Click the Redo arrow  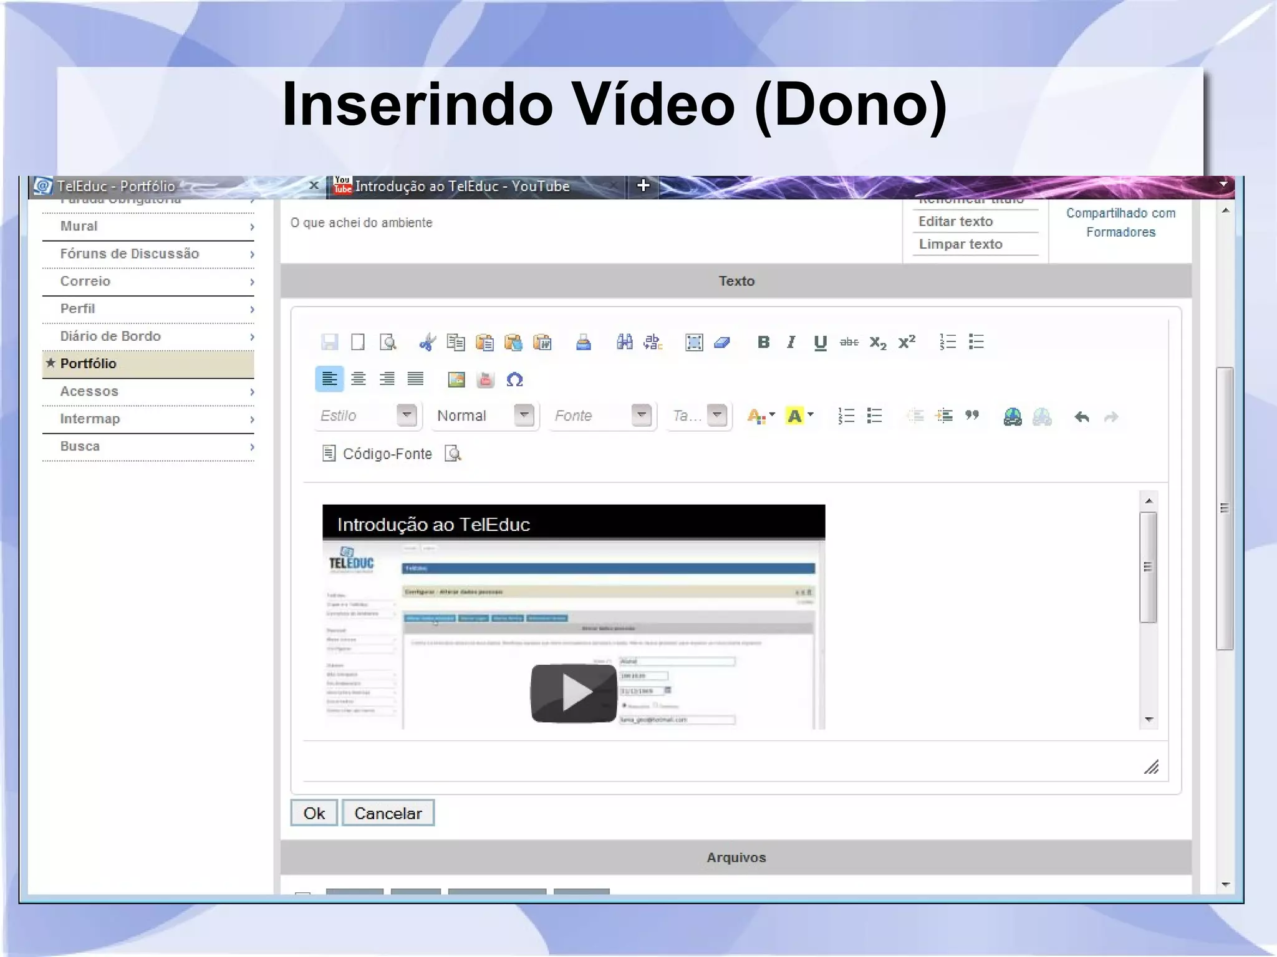1111,417
